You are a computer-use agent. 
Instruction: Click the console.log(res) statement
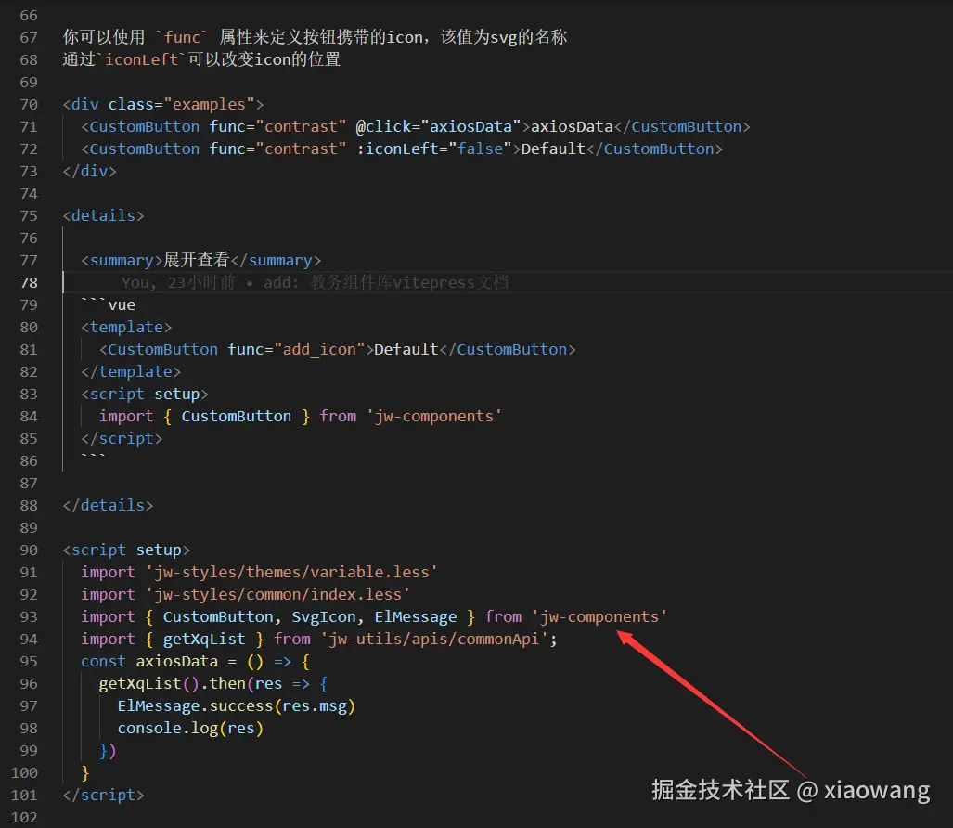190,729
